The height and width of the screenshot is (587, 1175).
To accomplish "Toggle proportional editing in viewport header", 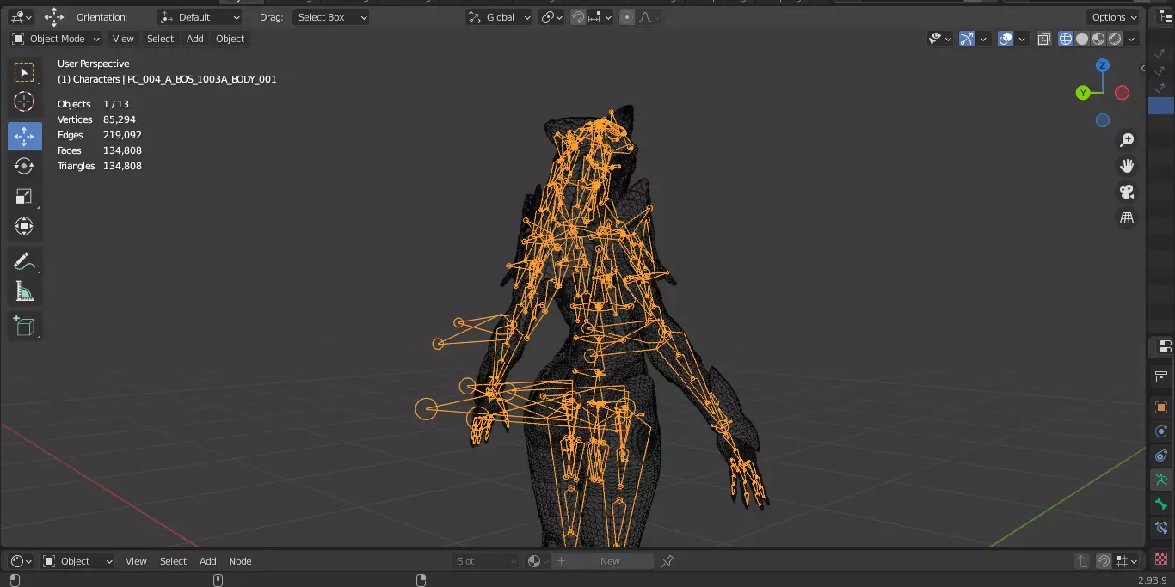I will click(627, 17).
